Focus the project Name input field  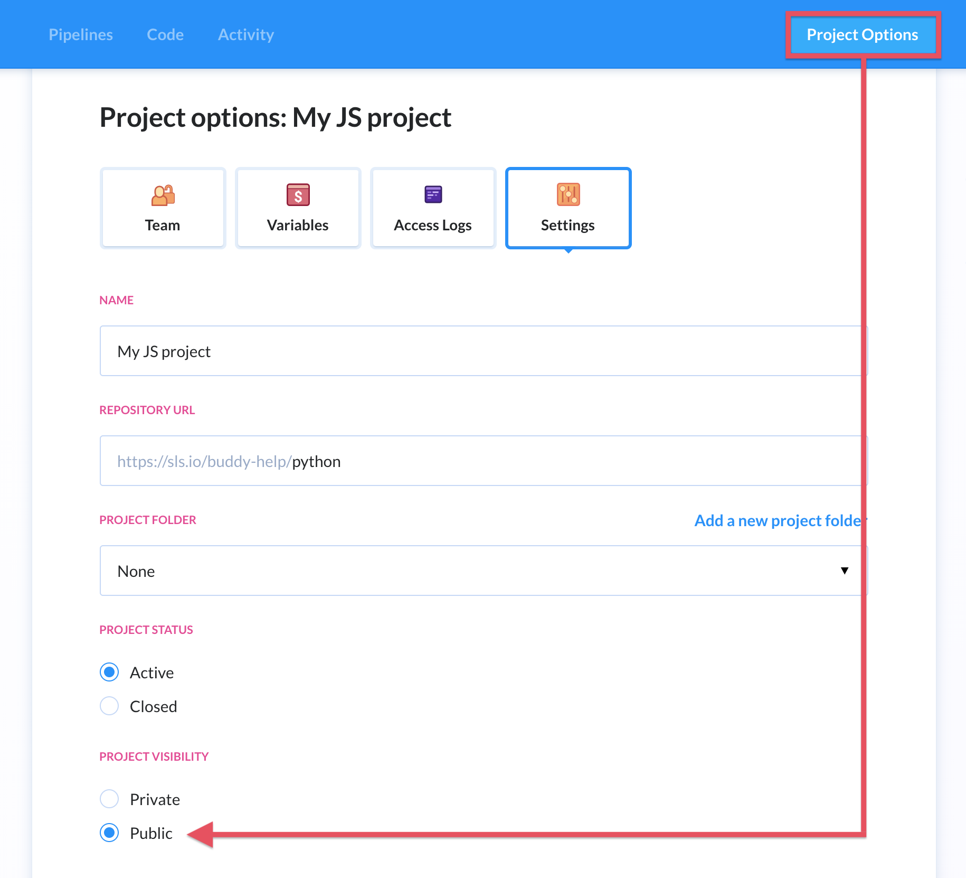coord(484,351)
